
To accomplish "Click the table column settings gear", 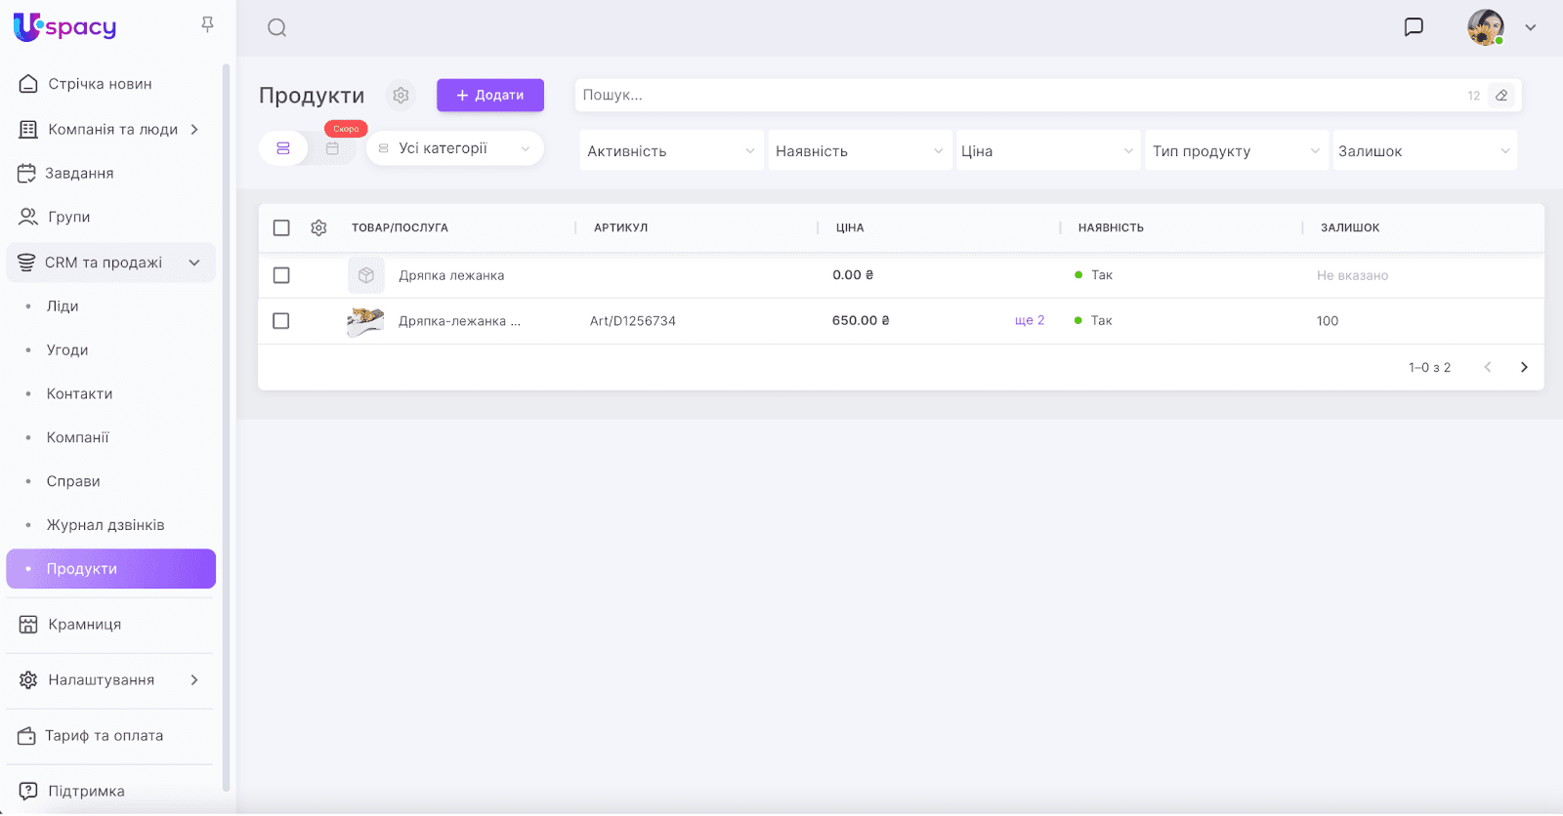I will pos(318,227).
